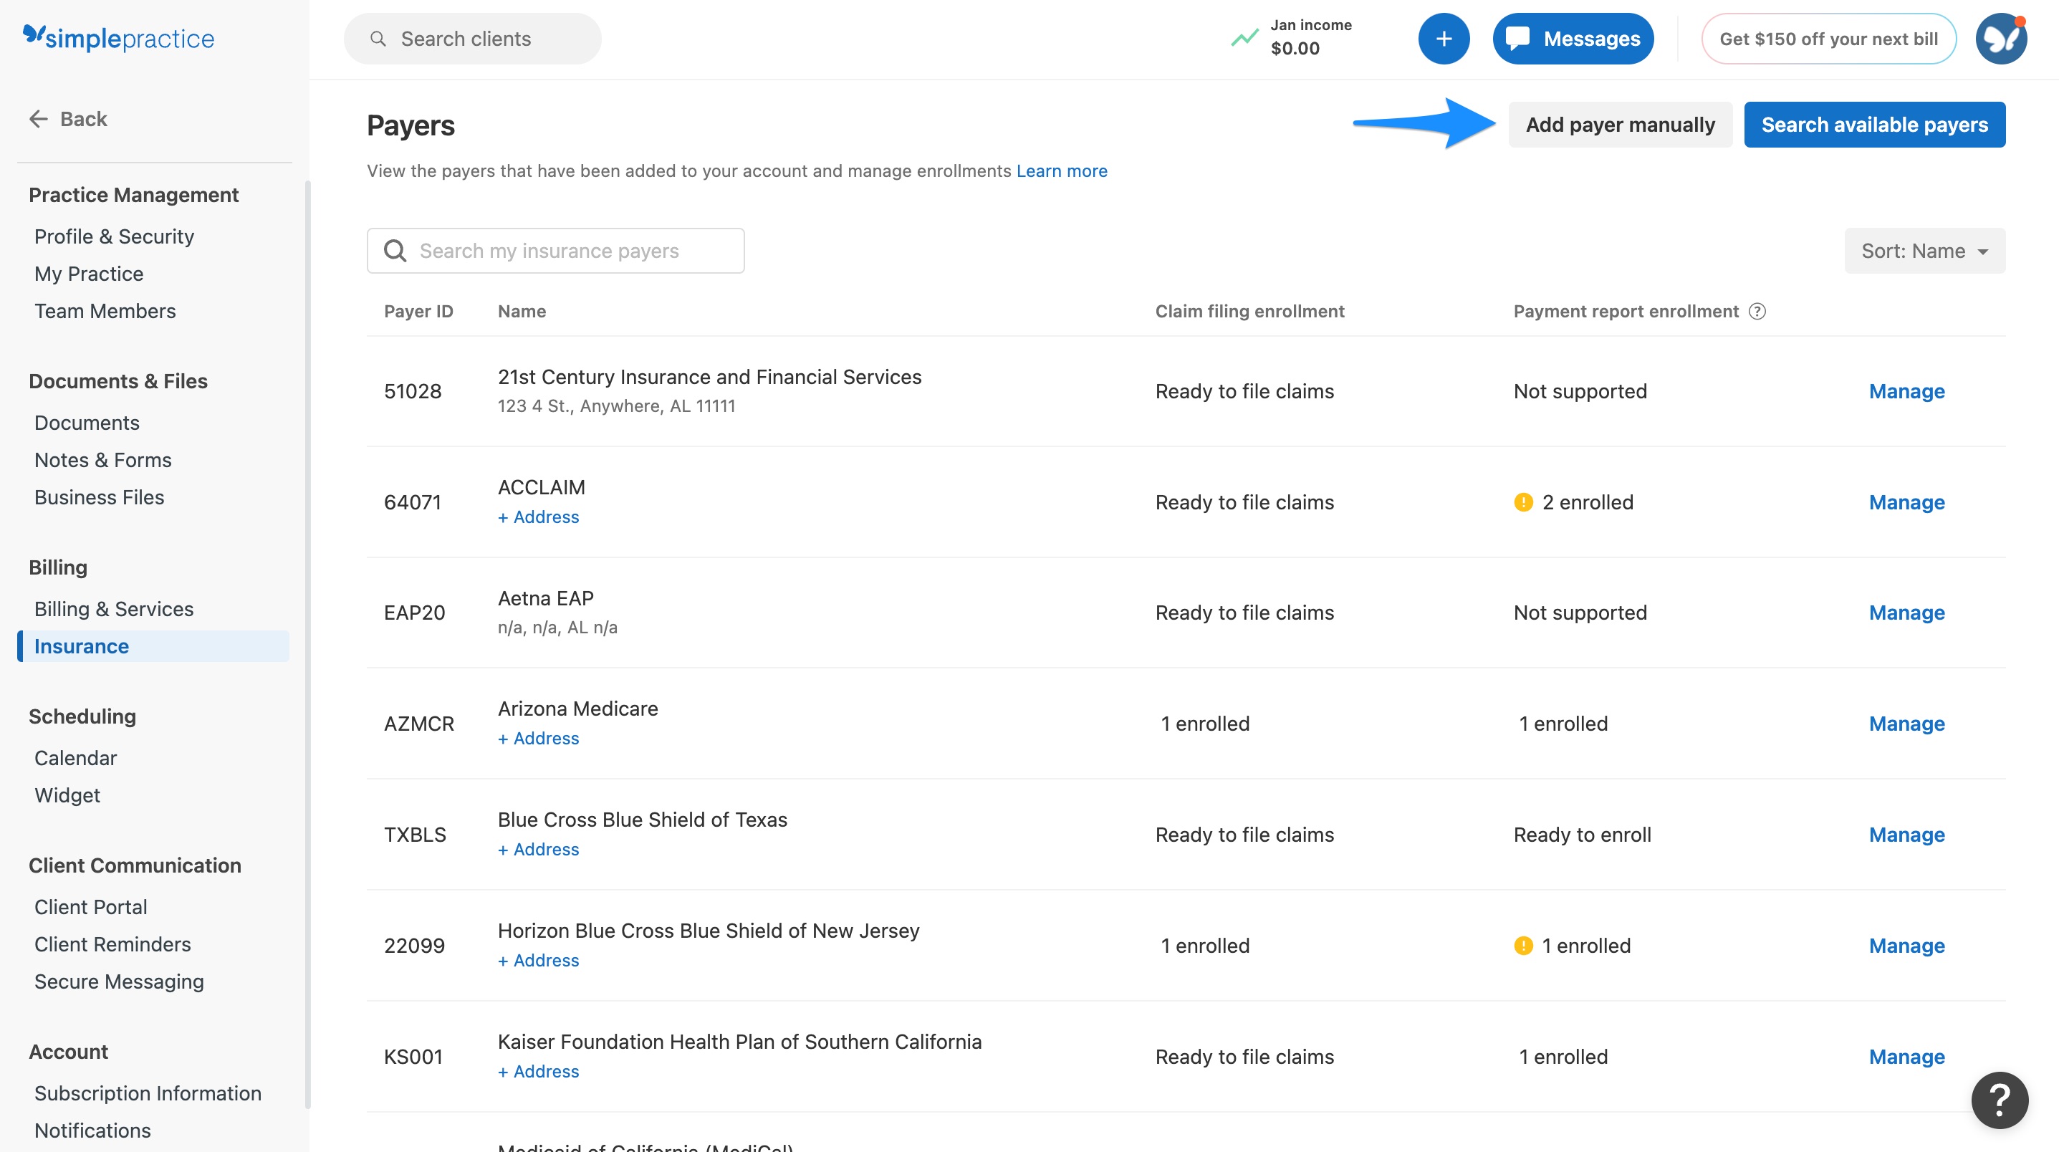Manage the Aetna EAP payer
The width and height of the screenshot is (2059, 1152).
[1906, 613]
